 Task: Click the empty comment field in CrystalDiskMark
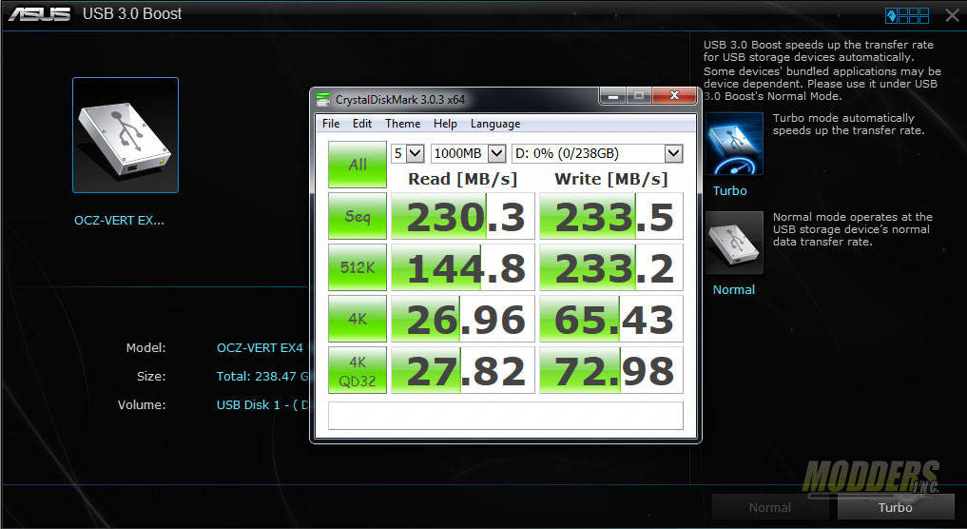(506, 416)
